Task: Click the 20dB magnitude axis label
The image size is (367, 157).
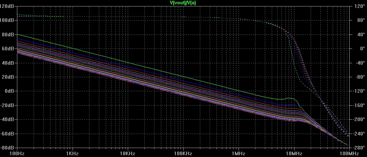Action: (9, 77)
